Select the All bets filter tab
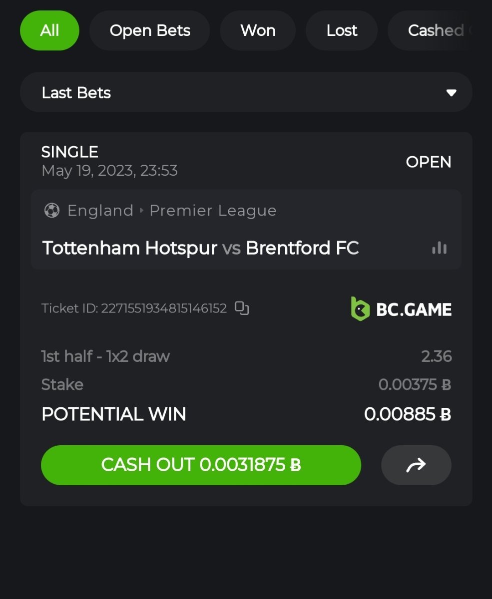492x599 pixels. click(49, 30)
